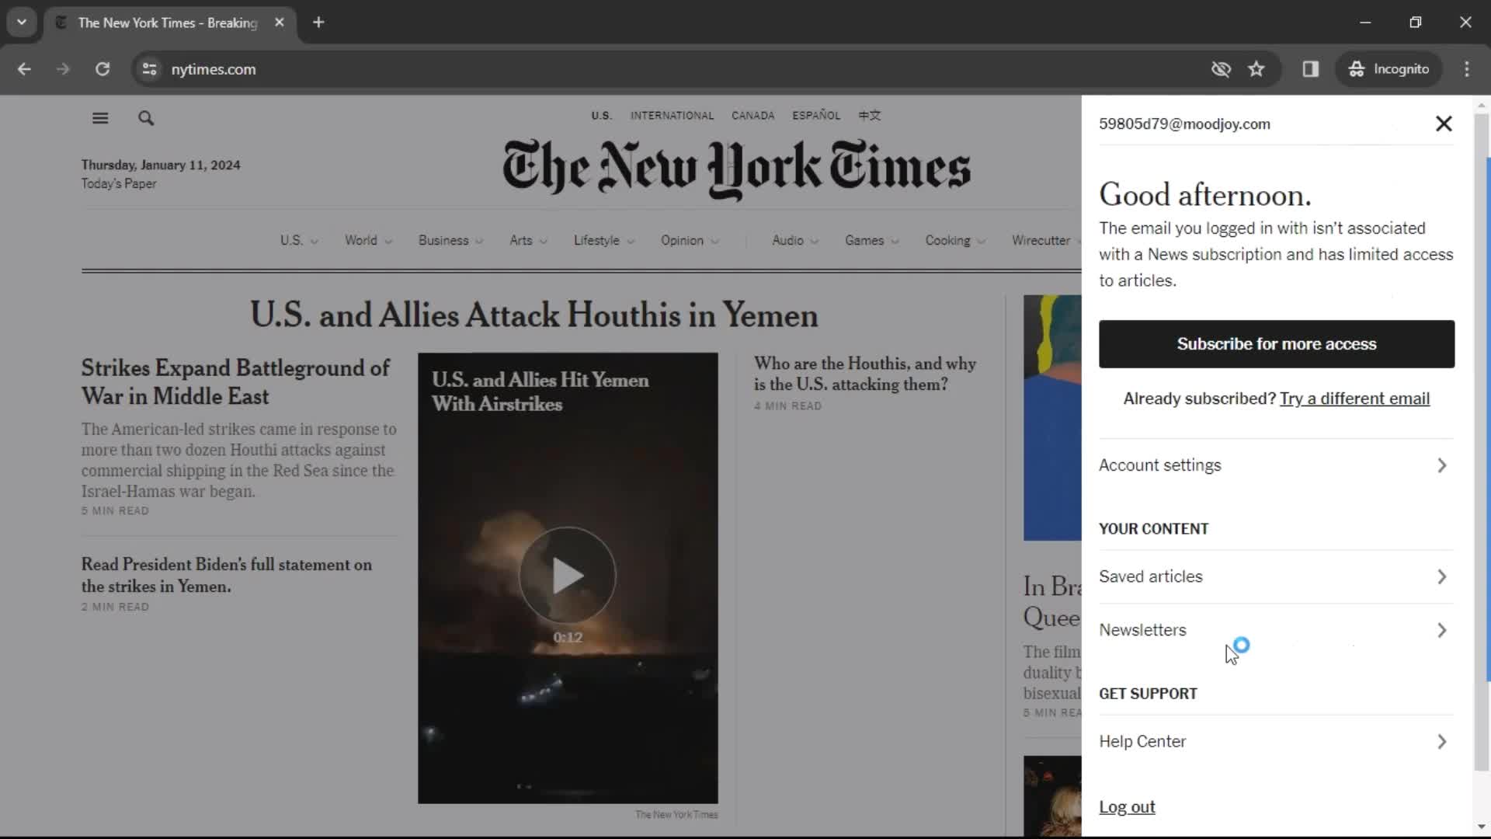Open the tab search dropdown arrow
1491x839 pixels.
pos(22,23)
